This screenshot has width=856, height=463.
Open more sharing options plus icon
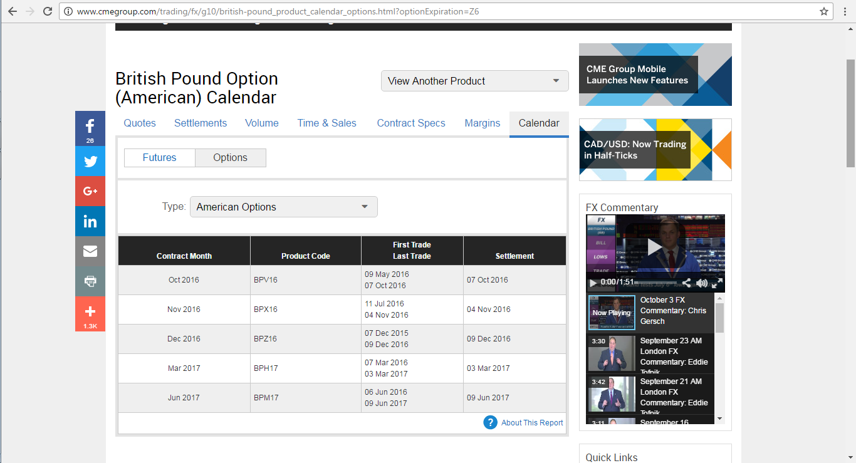coord(90,314)
